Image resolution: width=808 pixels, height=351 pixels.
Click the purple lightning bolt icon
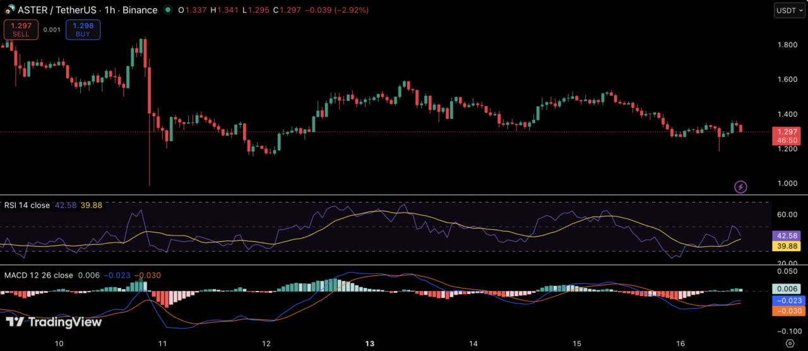740,187
